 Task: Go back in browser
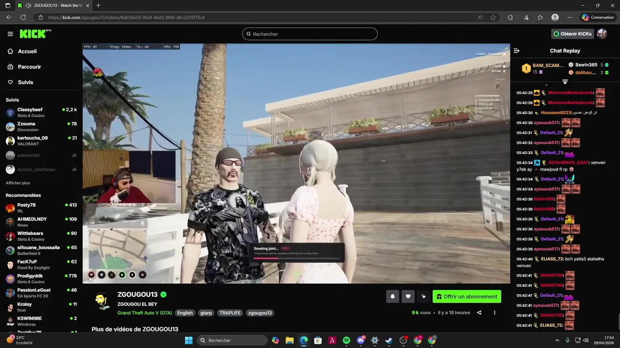click(9, 17)
